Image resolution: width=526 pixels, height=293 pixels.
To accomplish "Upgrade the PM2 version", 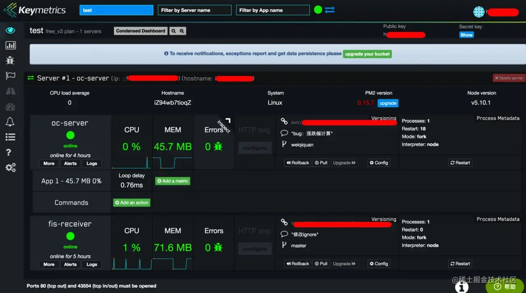I will (x=388, y=103).
